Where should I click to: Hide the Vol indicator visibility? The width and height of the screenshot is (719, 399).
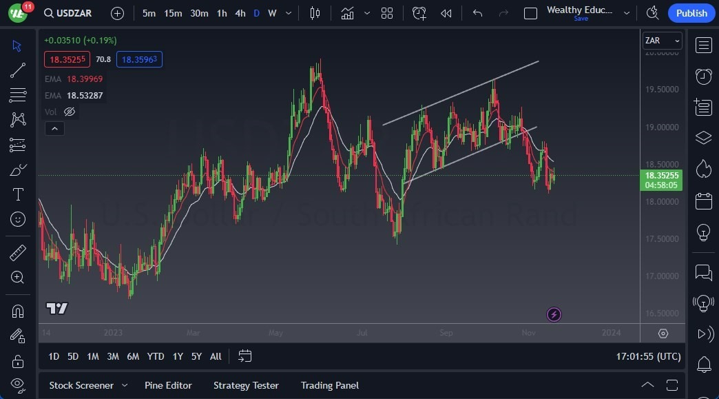(69, 111)
